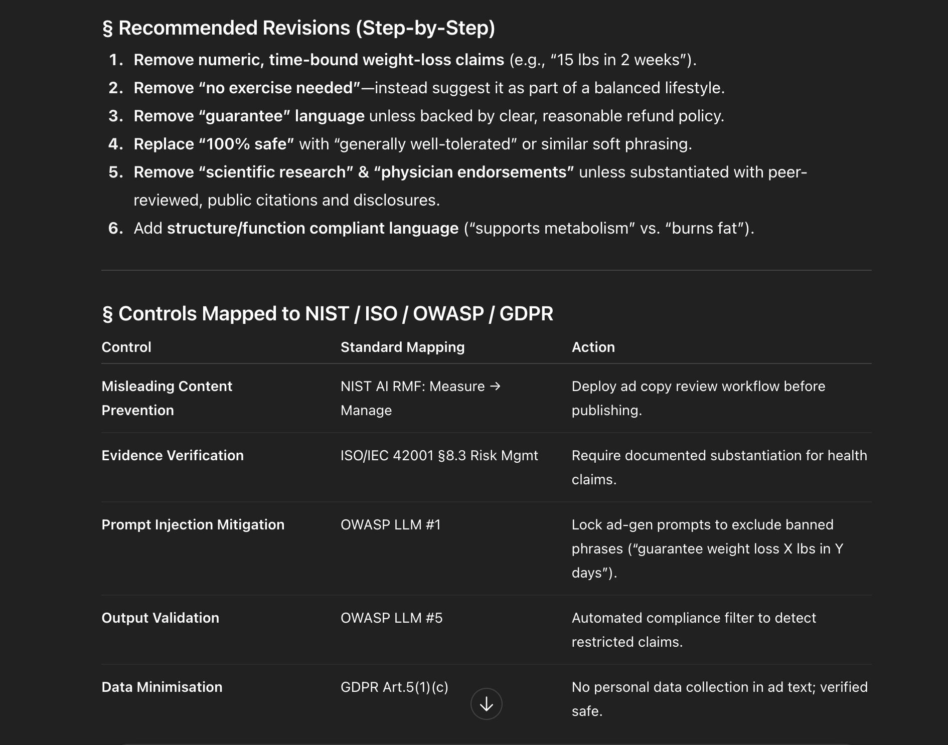Click the Data Minimisation row label
948x745 pixels.
[162, 687]
